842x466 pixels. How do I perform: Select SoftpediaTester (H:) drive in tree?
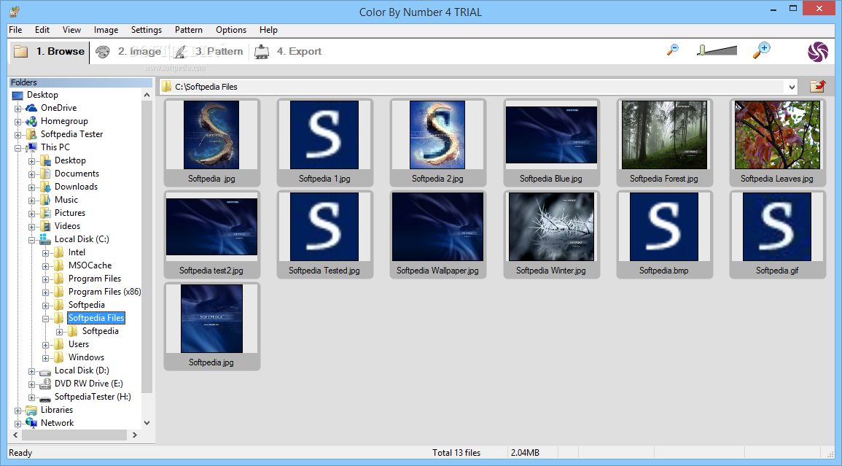point(93,397)
